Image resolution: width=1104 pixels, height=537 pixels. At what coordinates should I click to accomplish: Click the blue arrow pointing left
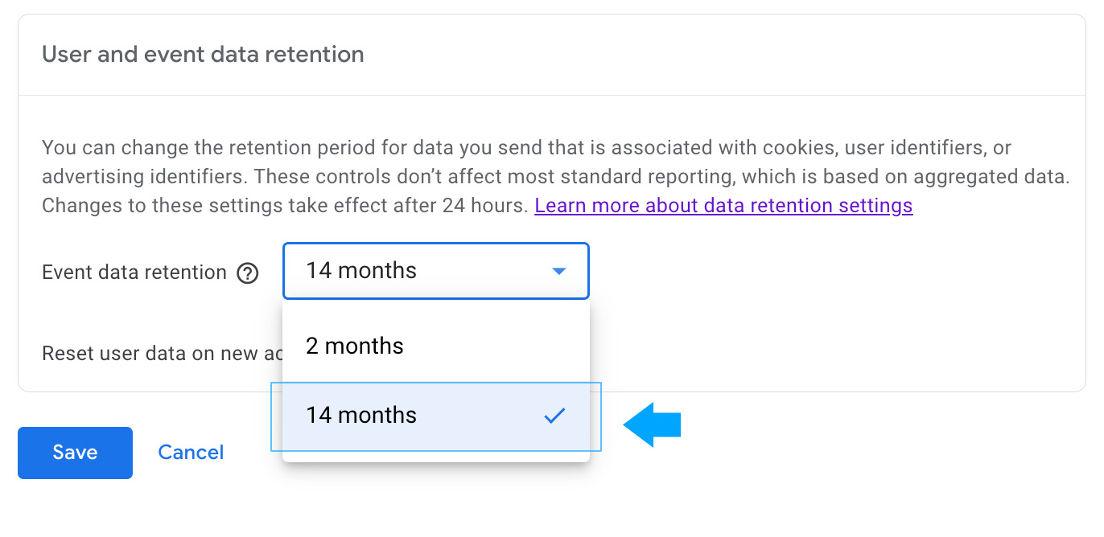[653, 424]
